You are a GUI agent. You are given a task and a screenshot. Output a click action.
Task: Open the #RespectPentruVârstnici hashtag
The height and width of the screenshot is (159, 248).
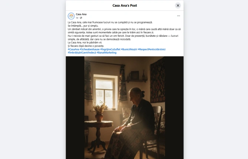[151, 49]
